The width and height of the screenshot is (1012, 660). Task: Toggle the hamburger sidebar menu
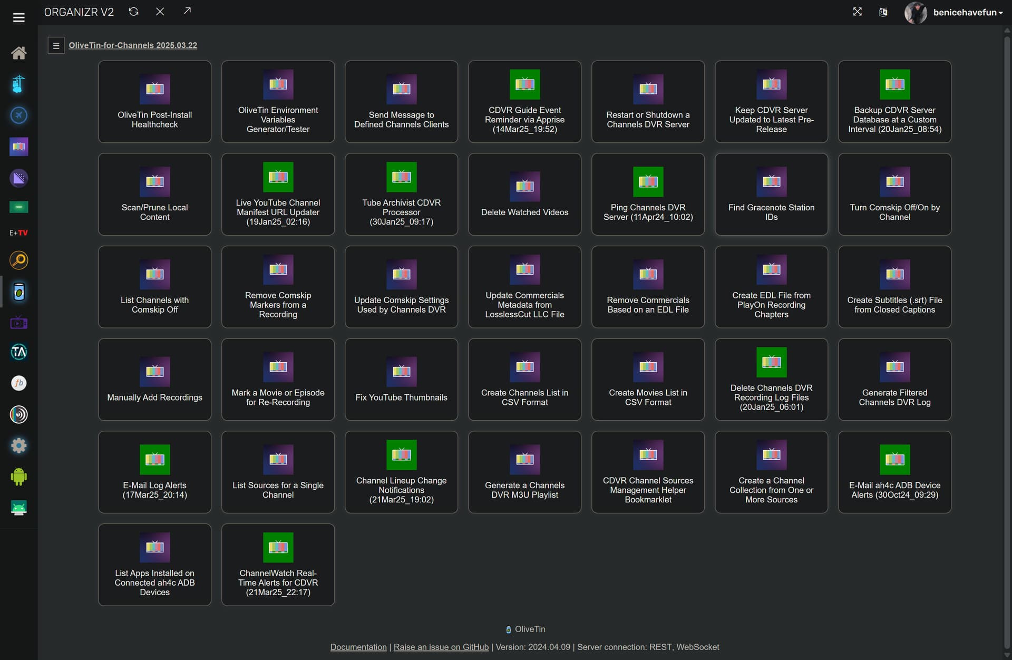point(19,17)
